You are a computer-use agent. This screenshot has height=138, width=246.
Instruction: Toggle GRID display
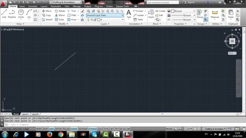click(51, 129)
